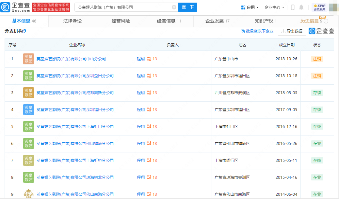Open the notification bell

(x=301, y=7)
